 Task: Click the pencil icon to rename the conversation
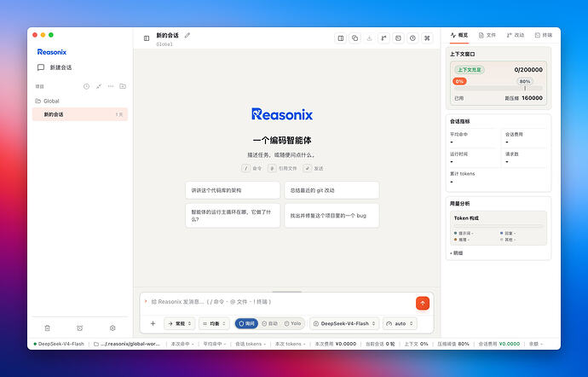tap(187, 35)
